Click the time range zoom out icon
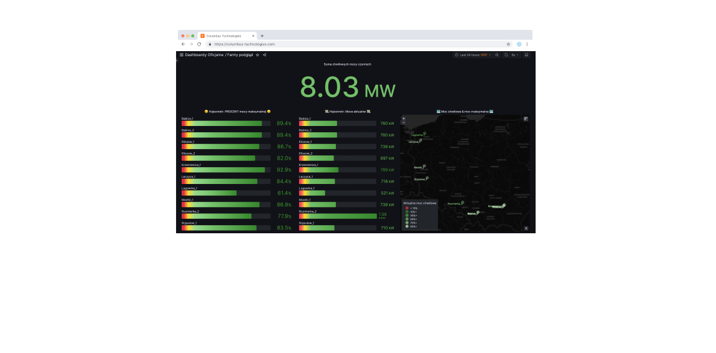The width and height of the screenshot is (716, 353). 497,55
